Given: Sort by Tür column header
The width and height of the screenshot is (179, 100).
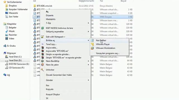Looking at the screenshot, I should (101, 1).
